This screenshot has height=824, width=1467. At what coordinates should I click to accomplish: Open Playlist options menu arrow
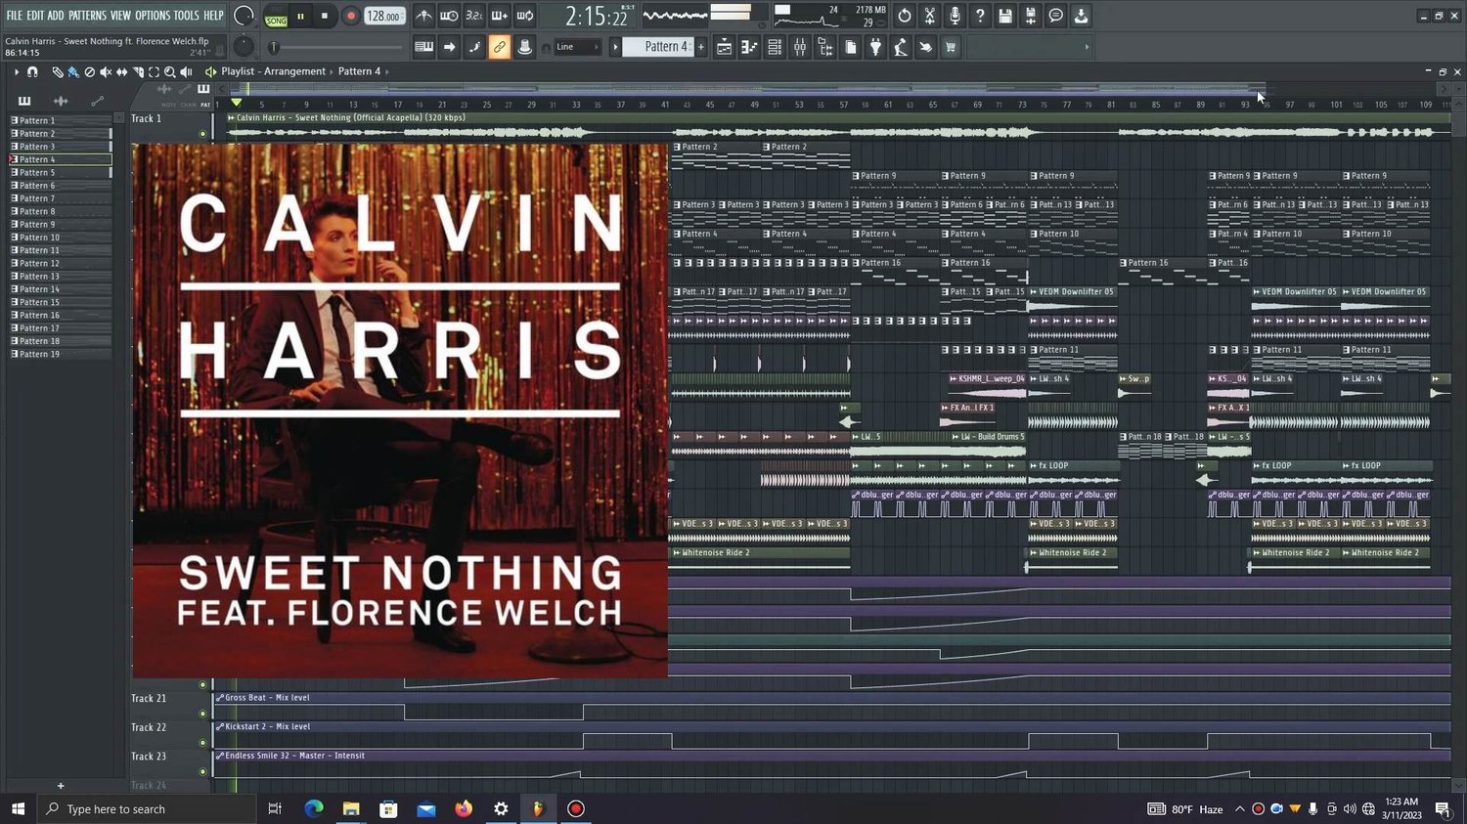16,71
